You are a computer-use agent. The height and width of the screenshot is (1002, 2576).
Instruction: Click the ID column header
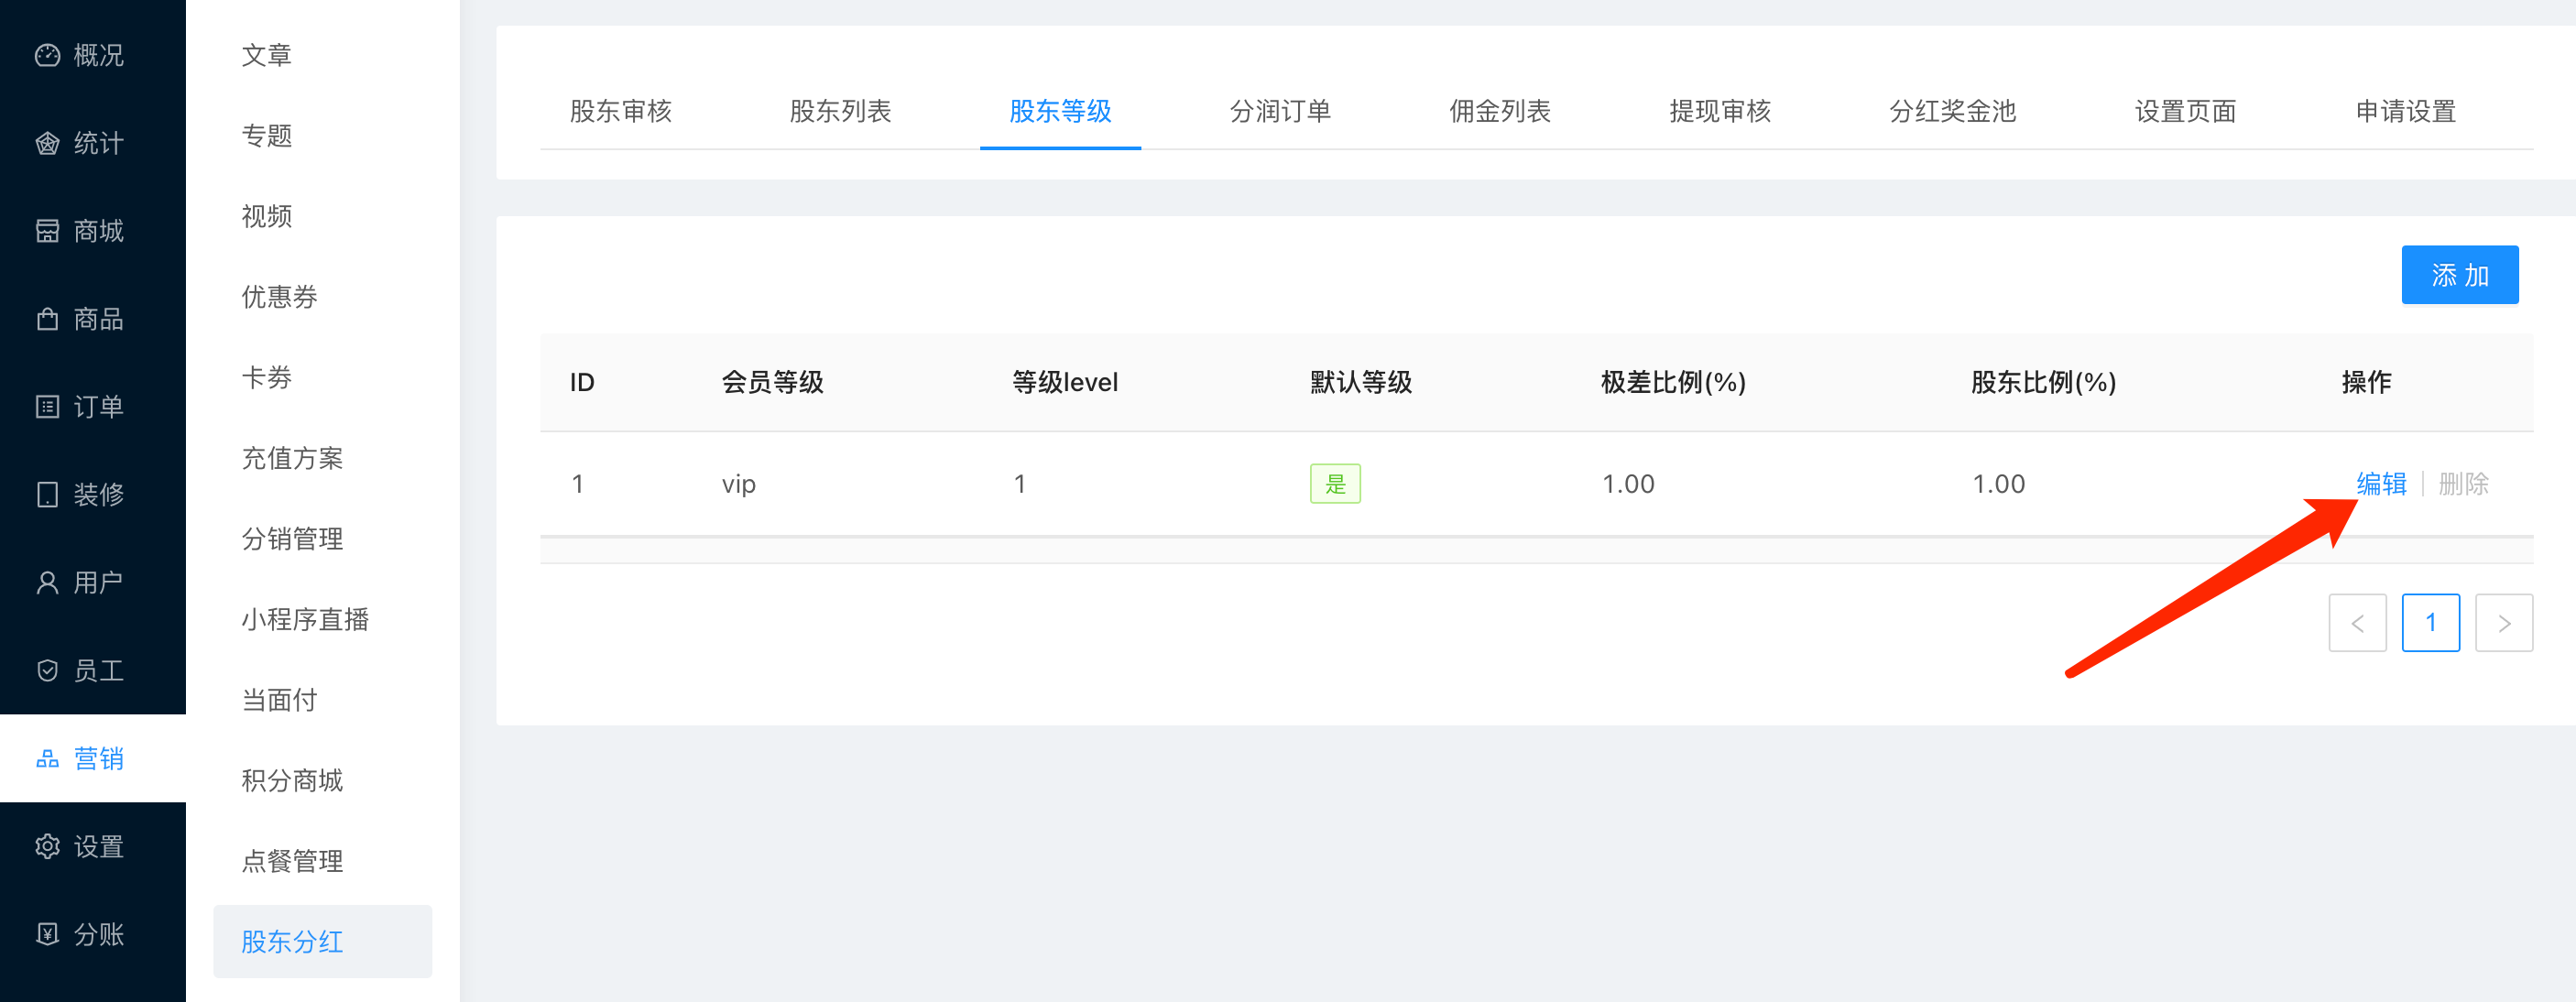pyautogui.click(x=582, y=382)
